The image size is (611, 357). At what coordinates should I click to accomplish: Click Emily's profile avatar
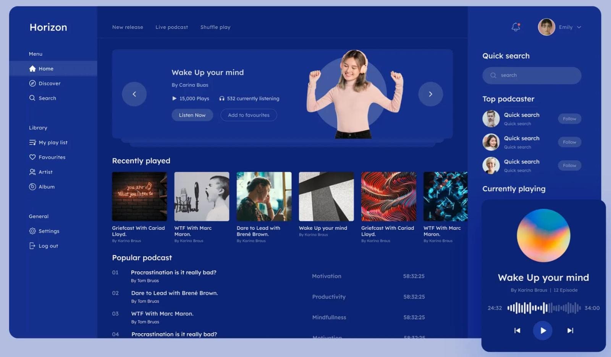546,27
